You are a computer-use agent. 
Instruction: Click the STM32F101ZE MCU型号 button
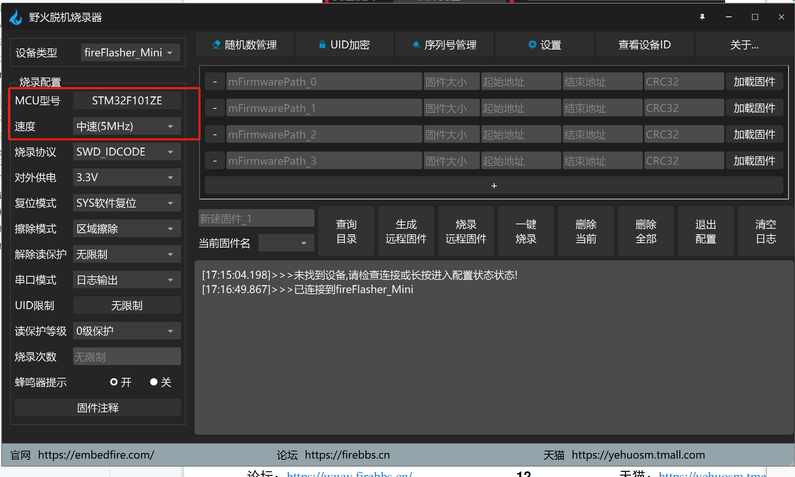127,100
